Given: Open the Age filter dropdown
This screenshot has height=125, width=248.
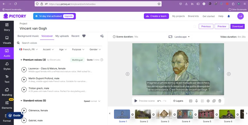Looking at the screenshot, I should (x=63, y=49).
